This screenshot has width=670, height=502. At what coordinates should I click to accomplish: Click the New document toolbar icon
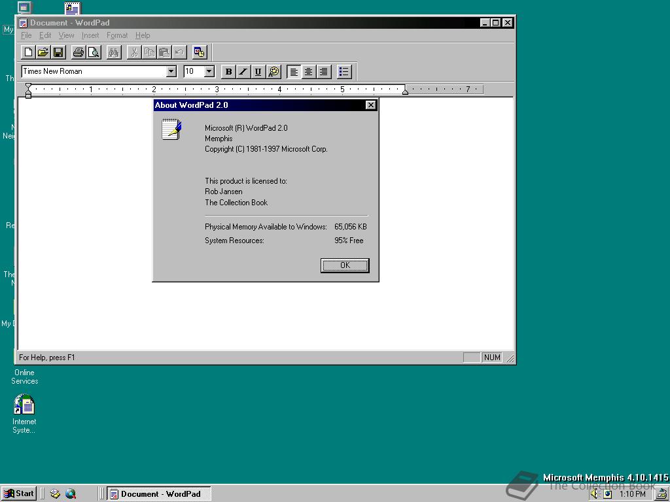tap(28, 52)
